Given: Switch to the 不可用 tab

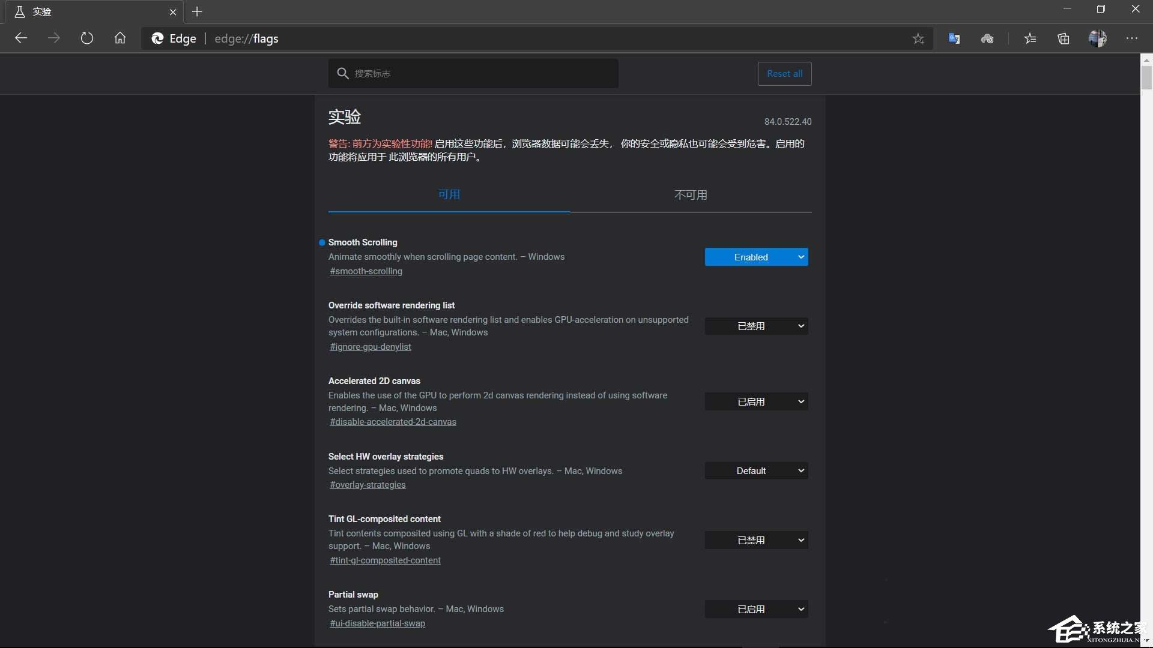Looking at the screenshot, I should coord(691,195).
